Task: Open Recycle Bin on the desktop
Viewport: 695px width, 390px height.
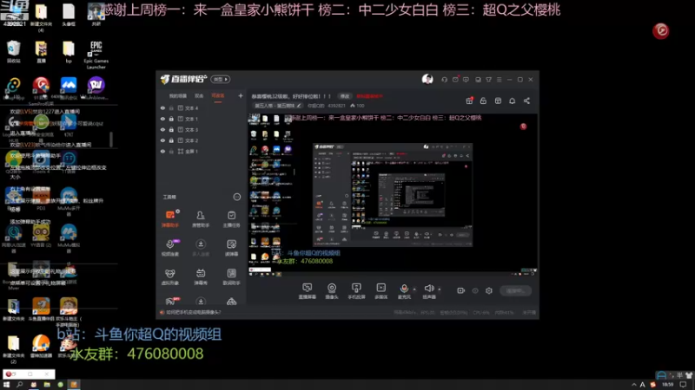Action: 13,52
